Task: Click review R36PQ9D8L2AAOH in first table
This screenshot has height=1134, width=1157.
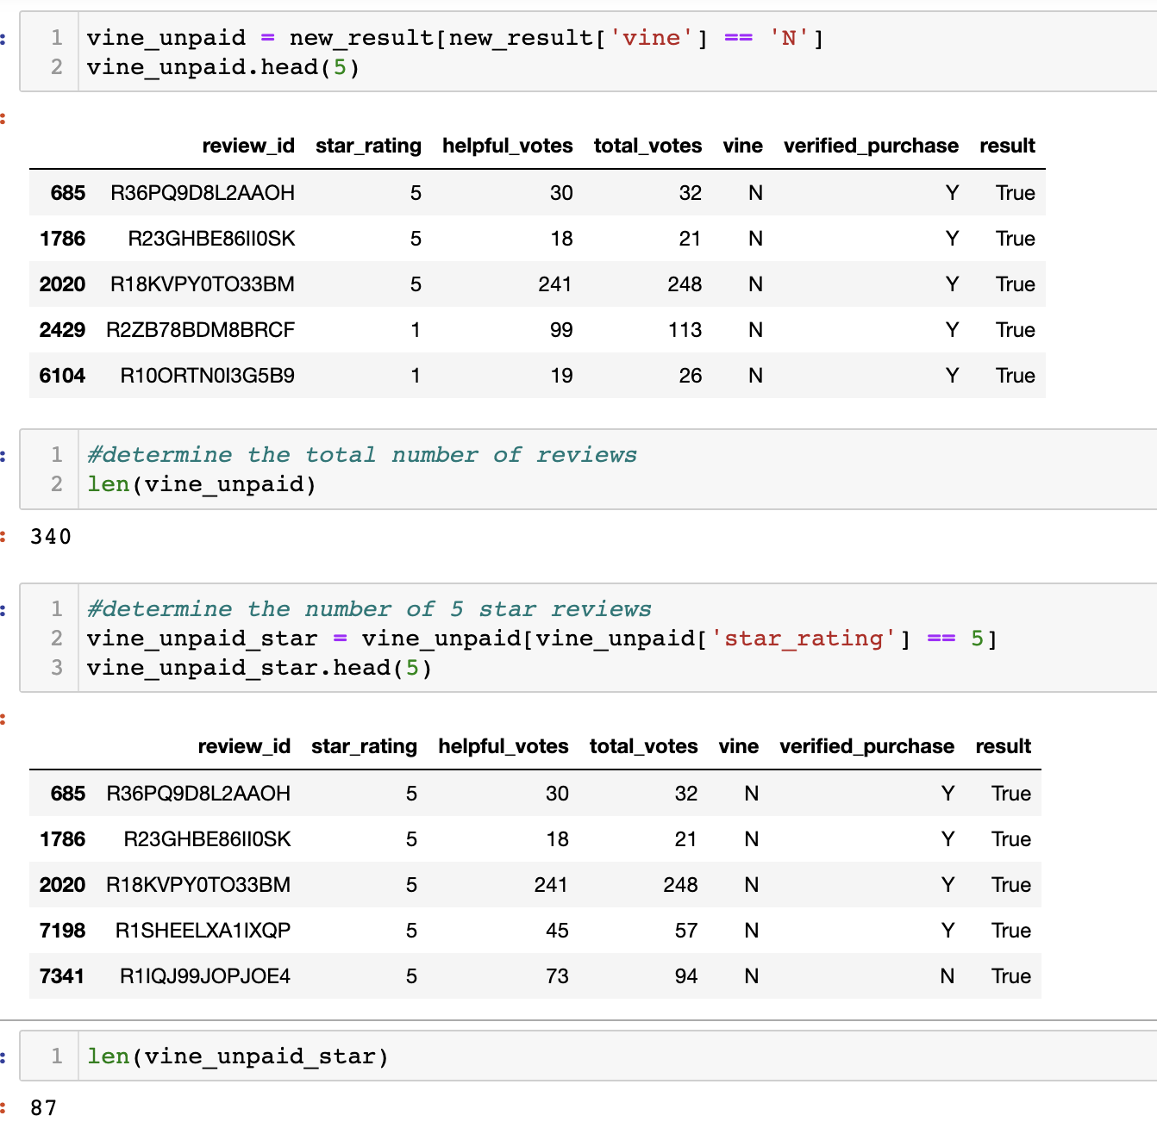Action: coord(202,193)
